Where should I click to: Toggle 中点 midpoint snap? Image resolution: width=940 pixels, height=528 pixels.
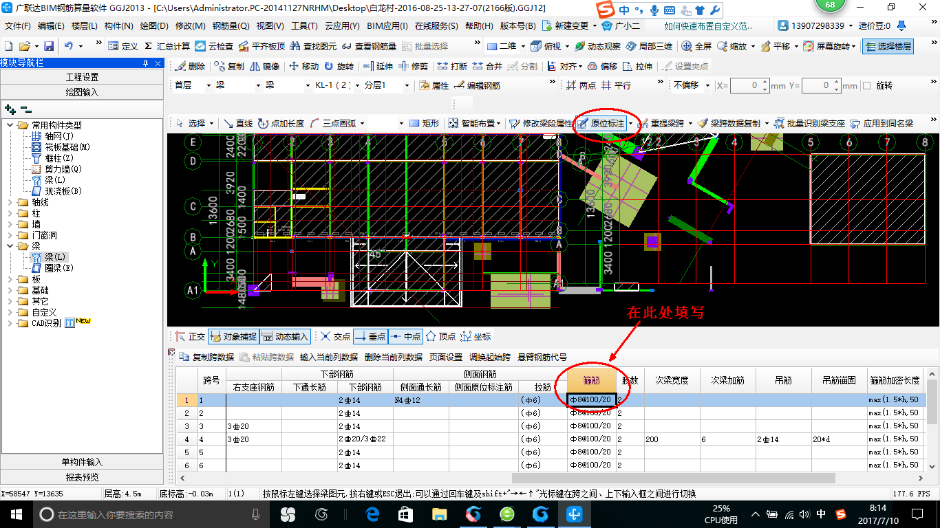406,336
